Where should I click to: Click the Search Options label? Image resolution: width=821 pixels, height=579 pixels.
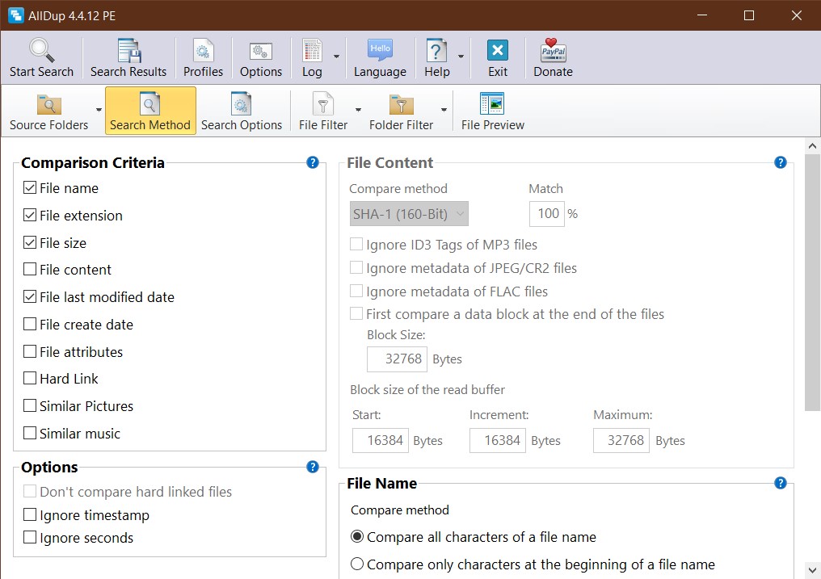click(x=242, y=125)
